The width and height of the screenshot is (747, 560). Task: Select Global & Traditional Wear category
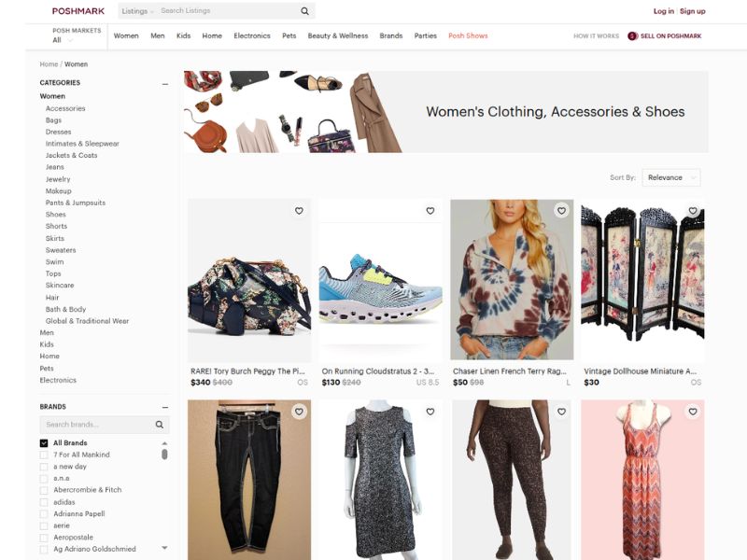87,321
